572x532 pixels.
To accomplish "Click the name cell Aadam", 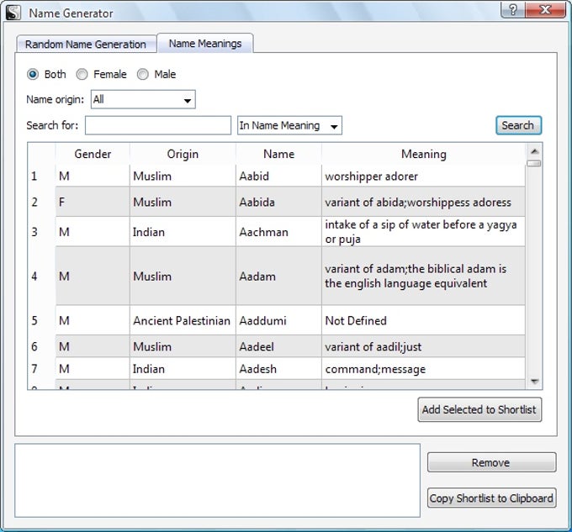I will tap(278, 276).
